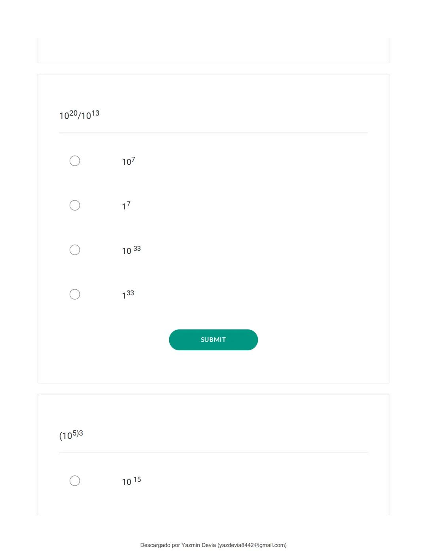Screen dimensions: 427x553
Task: Click the 10¹⁵ answer label text
Action: (131, 481)
